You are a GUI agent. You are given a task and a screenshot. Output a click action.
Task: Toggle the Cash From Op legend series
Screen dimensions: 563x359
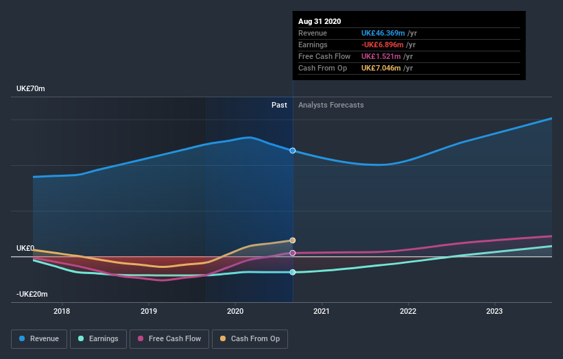[x=250, y=339]
